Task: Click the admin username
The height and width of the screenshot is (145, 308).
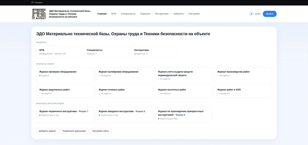Action: point(258,14)
